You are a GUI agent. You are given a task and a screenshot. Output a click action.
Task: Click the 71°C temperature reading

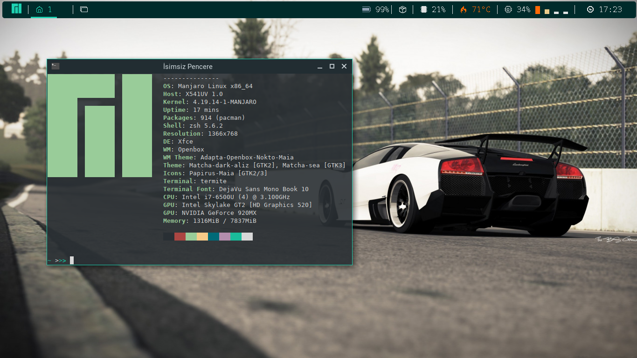click(x=481, y=9)
